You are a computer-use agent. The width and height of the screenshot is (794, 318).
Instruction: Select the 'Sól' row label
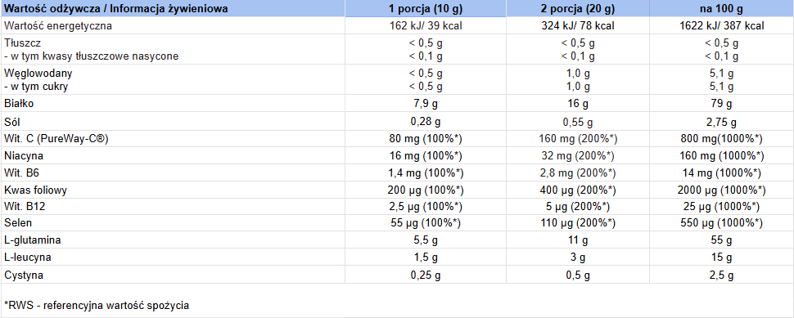[12, 123]
